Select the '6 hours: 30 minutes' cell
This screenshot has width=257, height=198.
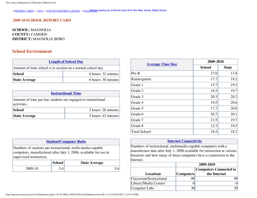point(91,80)
